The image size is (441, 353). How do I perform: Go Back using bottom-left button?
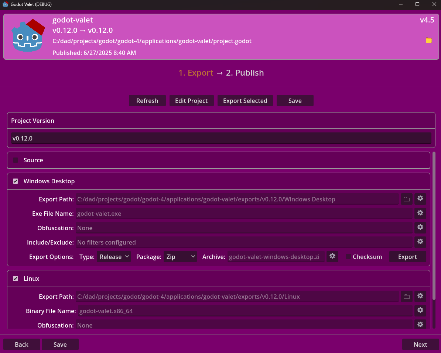22,344
